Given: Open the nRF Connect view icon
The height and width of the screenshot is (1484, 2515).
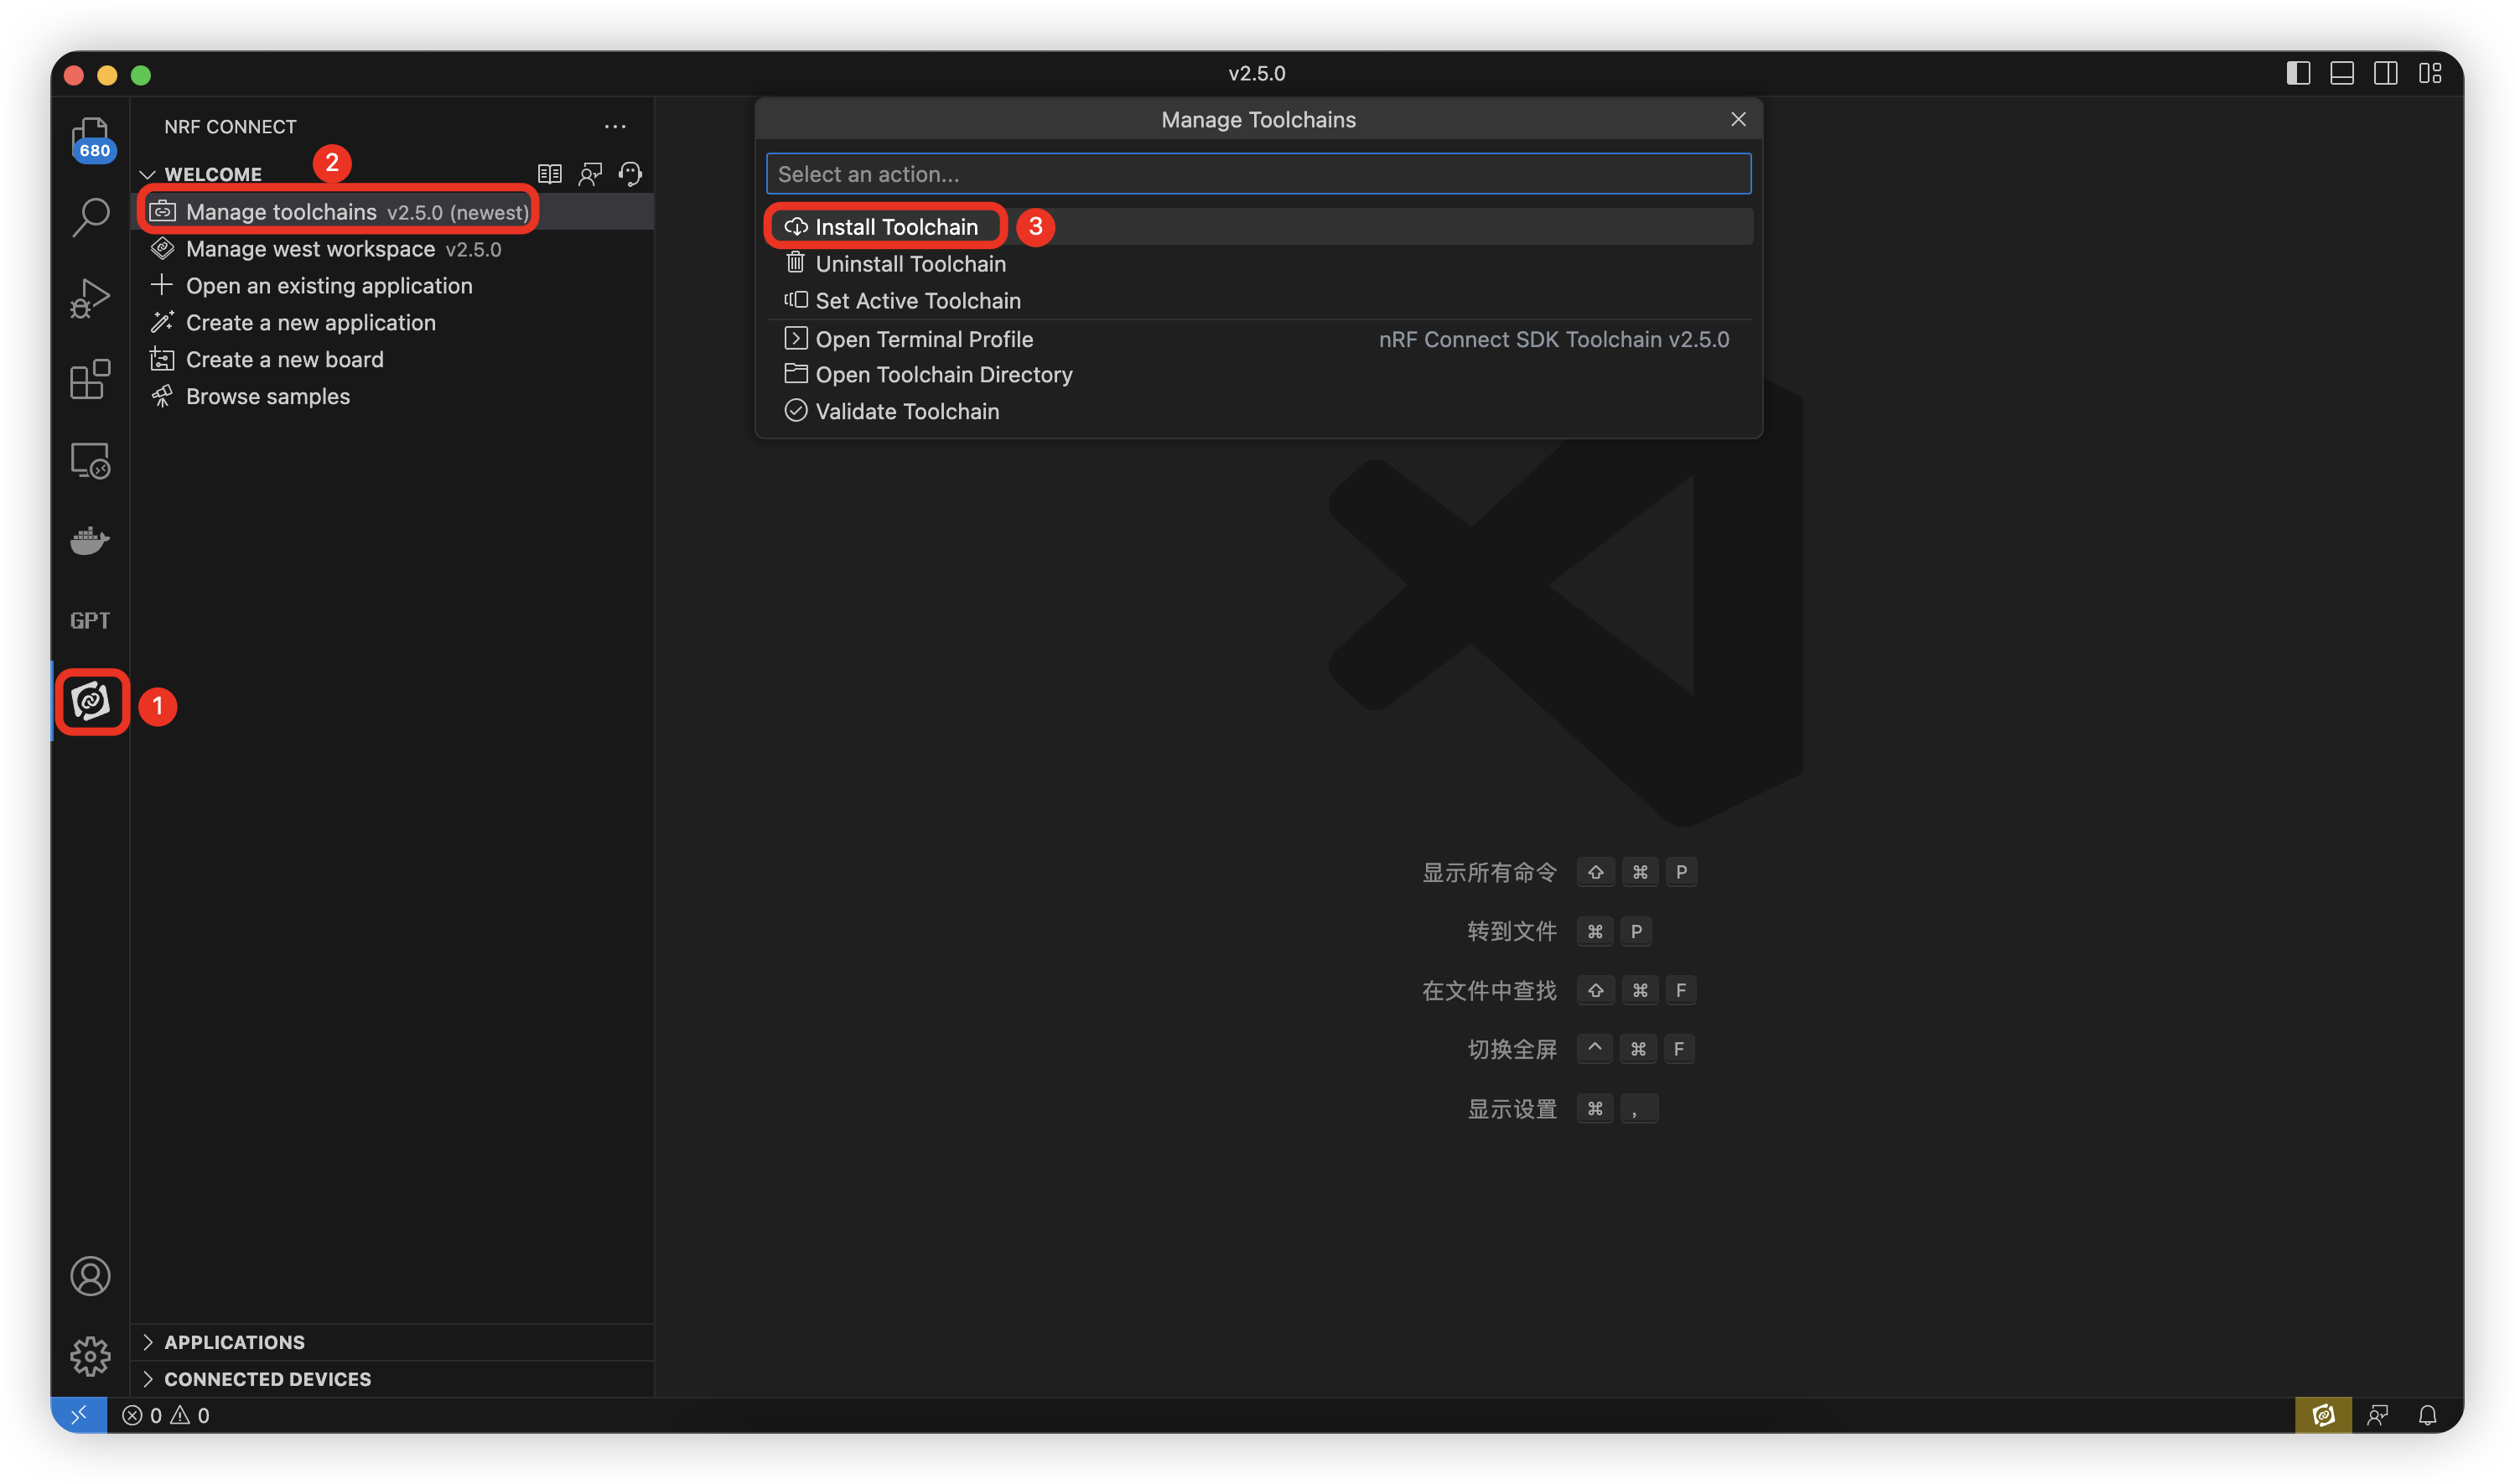Looking at the screenshot, I should point(91,702).
